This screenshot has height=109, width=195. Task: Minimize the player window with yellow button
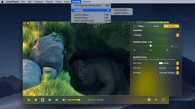click(x=28, y=23)
